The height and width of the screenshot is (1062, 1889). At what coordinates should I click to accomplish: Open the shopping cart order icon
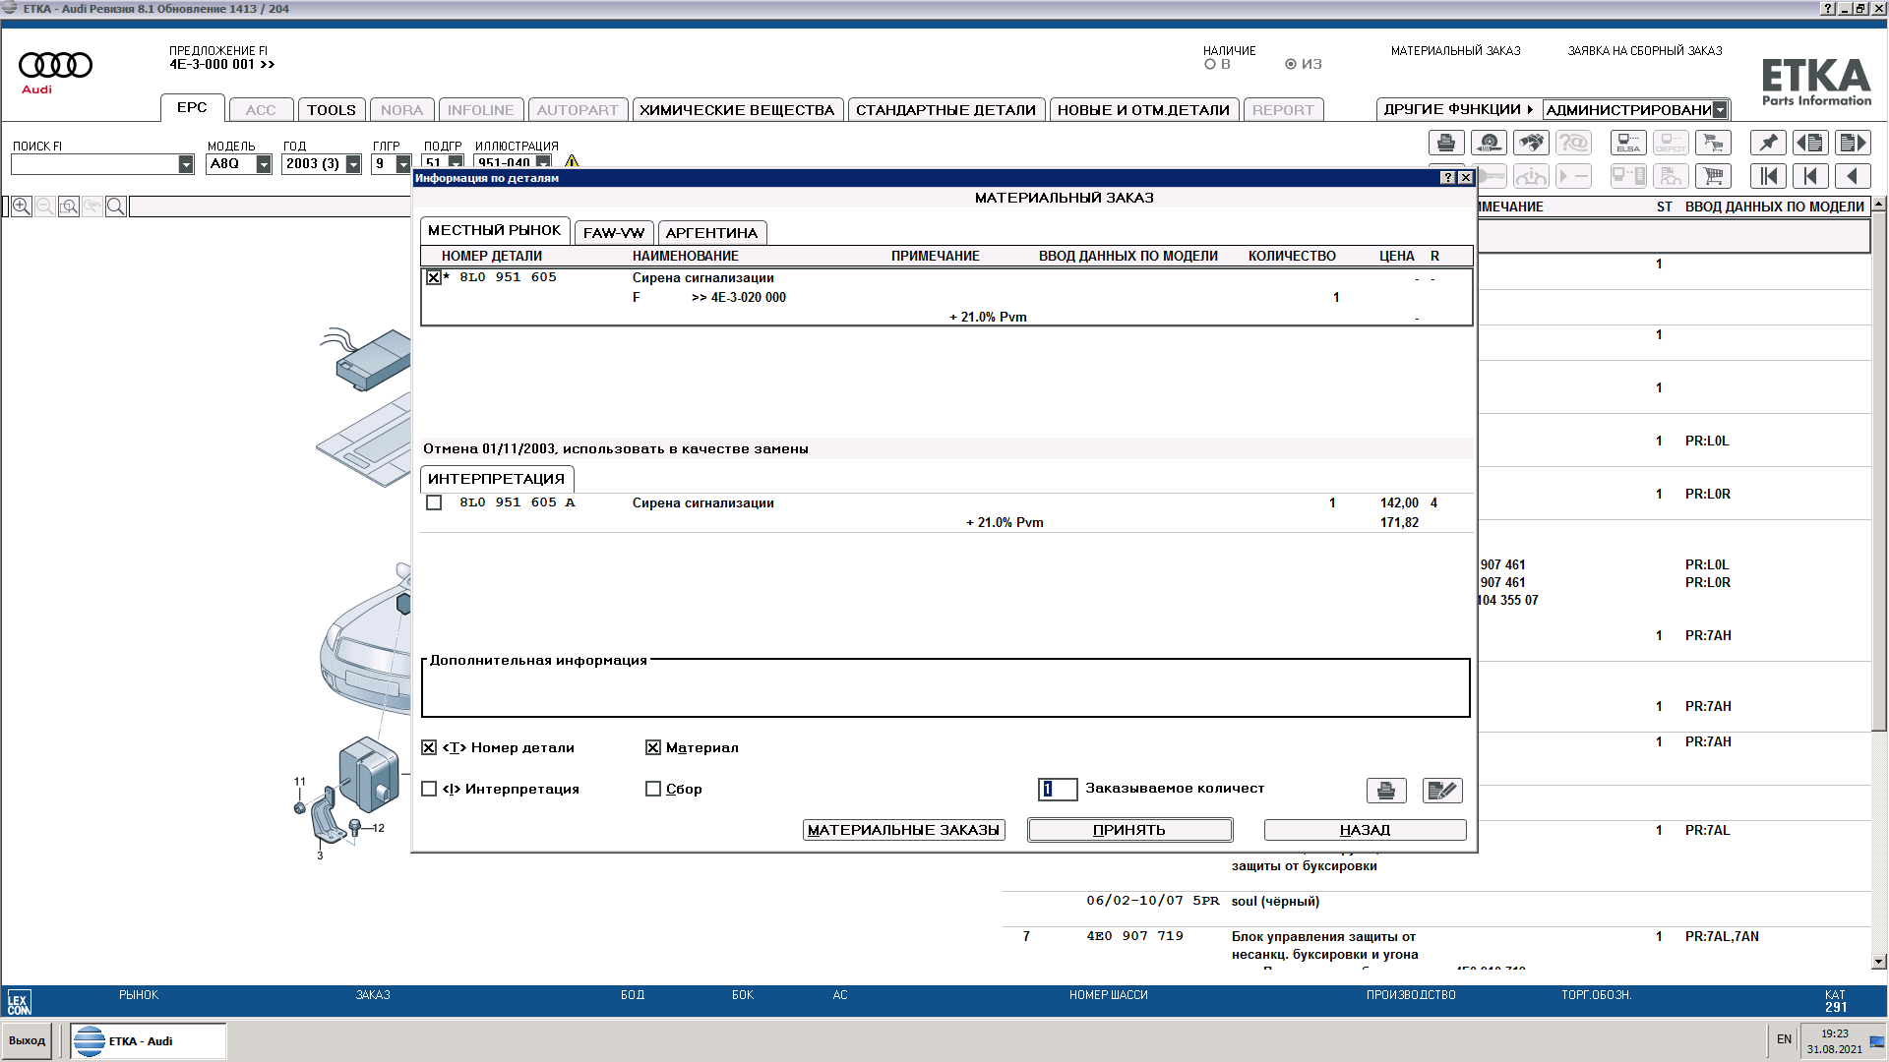point(1713,177)
